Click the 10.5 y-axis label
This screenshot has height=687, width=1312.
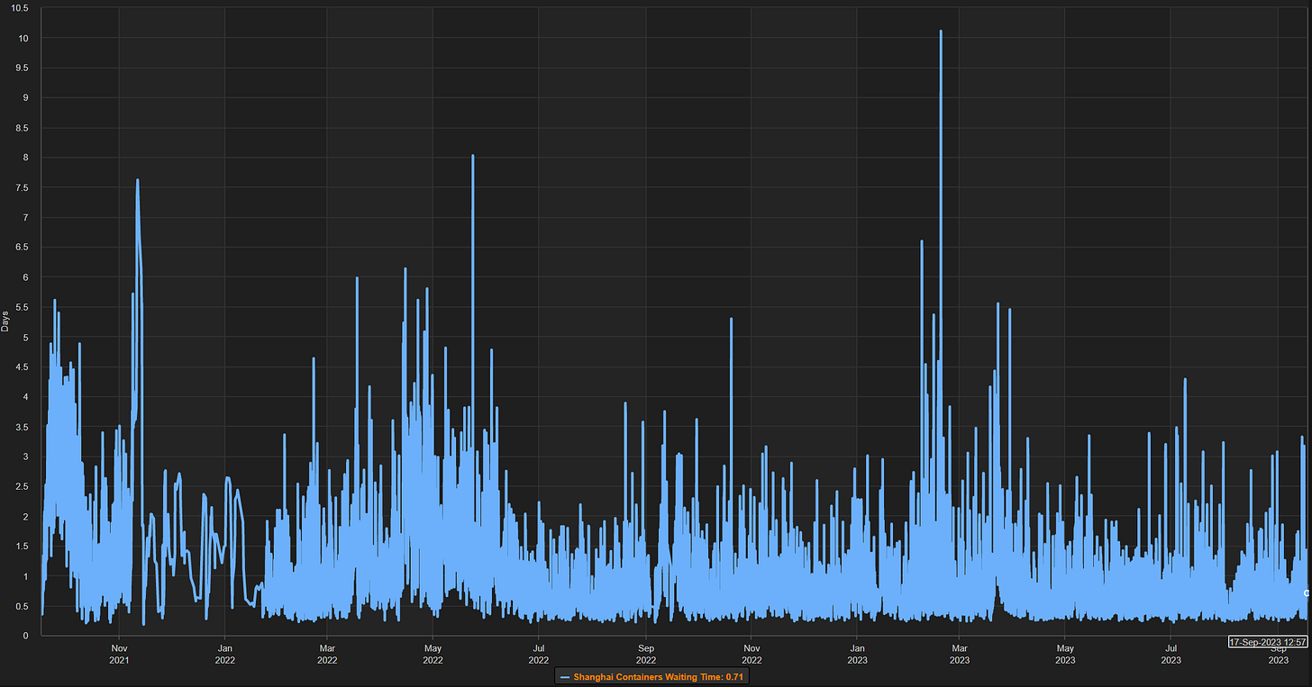click(x=19, y=8)
